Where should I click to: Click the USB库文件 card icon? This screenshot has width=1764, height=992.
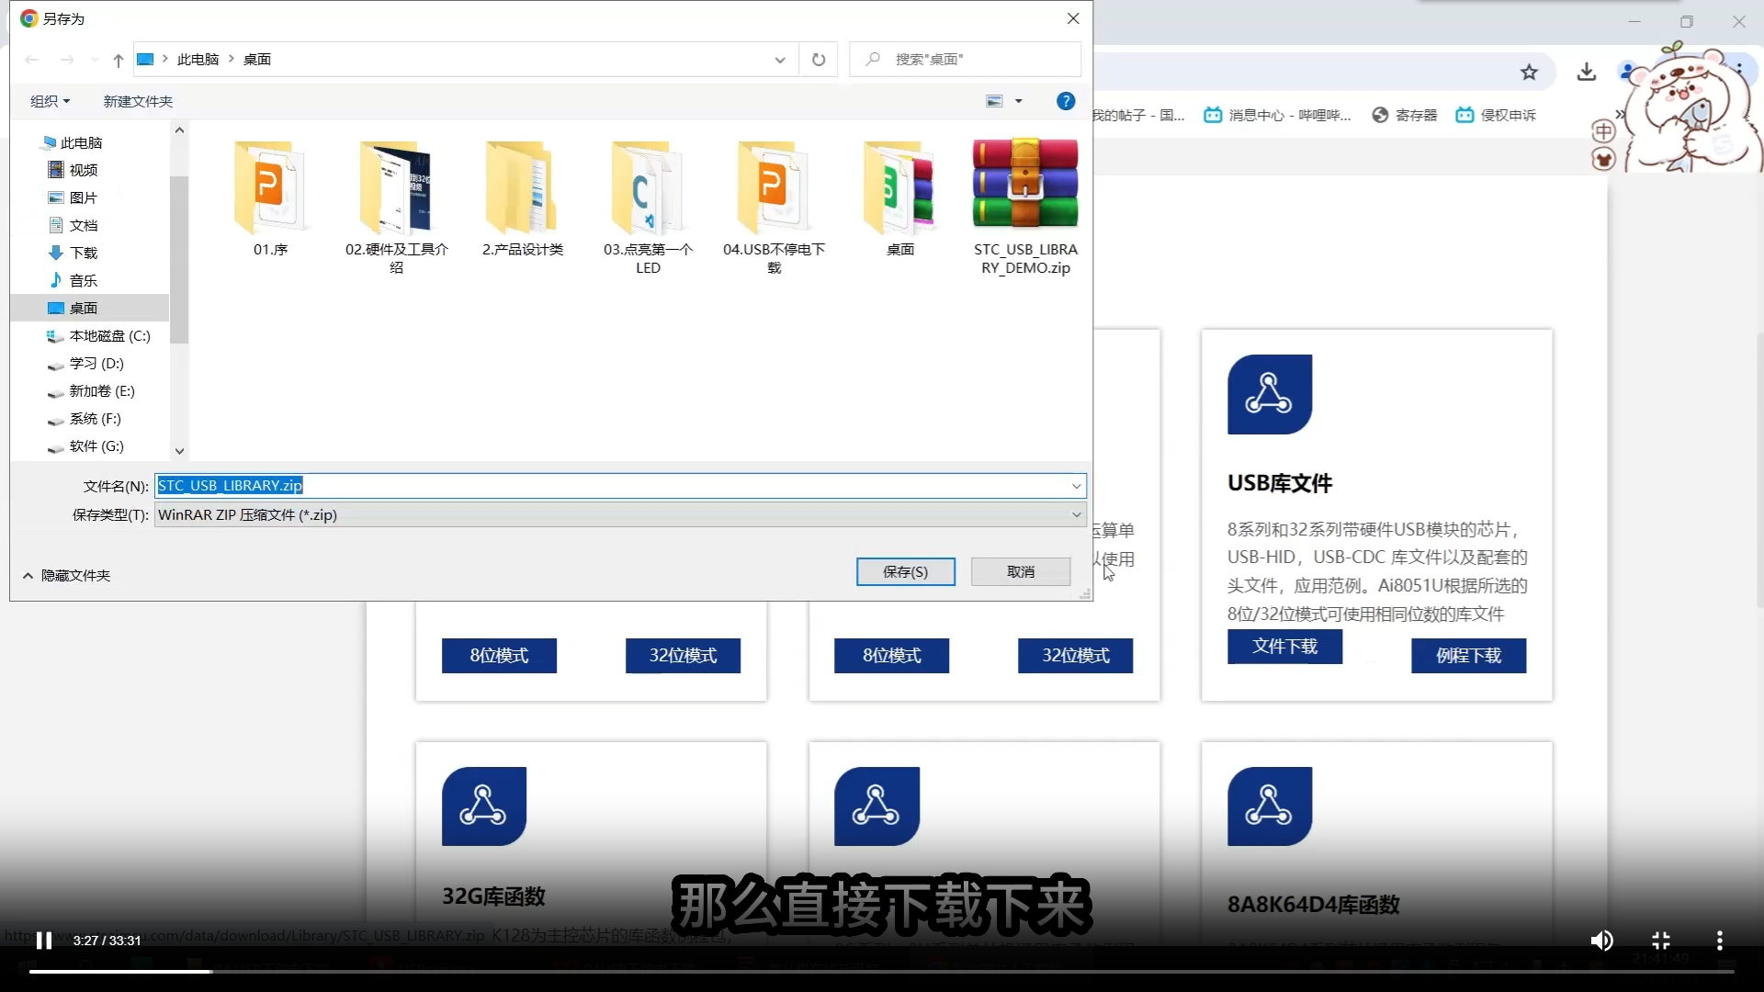coord(1269,394)
